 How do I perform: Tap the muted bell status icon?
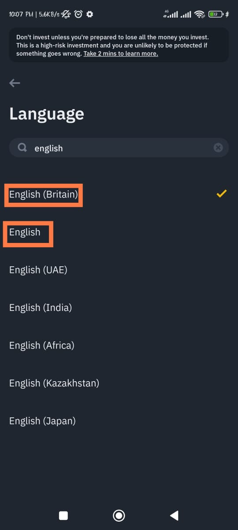(67, 15)
